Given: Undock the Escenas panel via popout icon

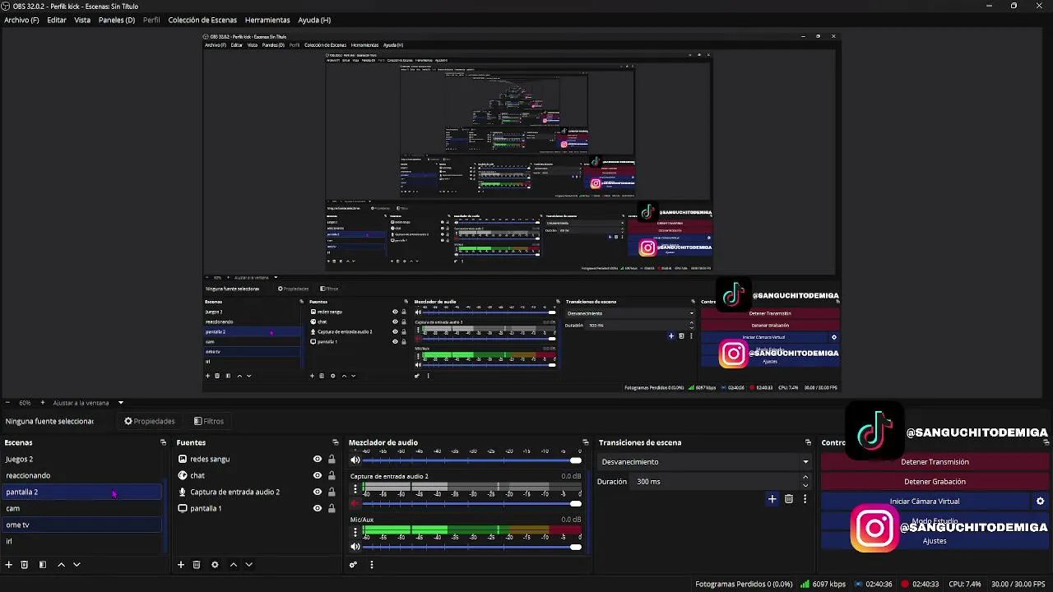Looking at the screenshot, I should coord(163,442).
